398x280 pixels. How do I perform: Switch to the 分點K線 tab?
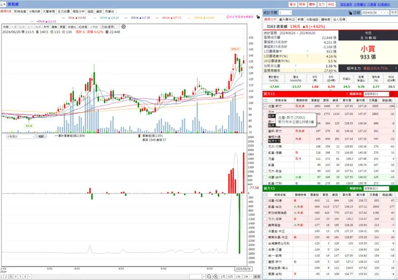(x=34, y=12)
